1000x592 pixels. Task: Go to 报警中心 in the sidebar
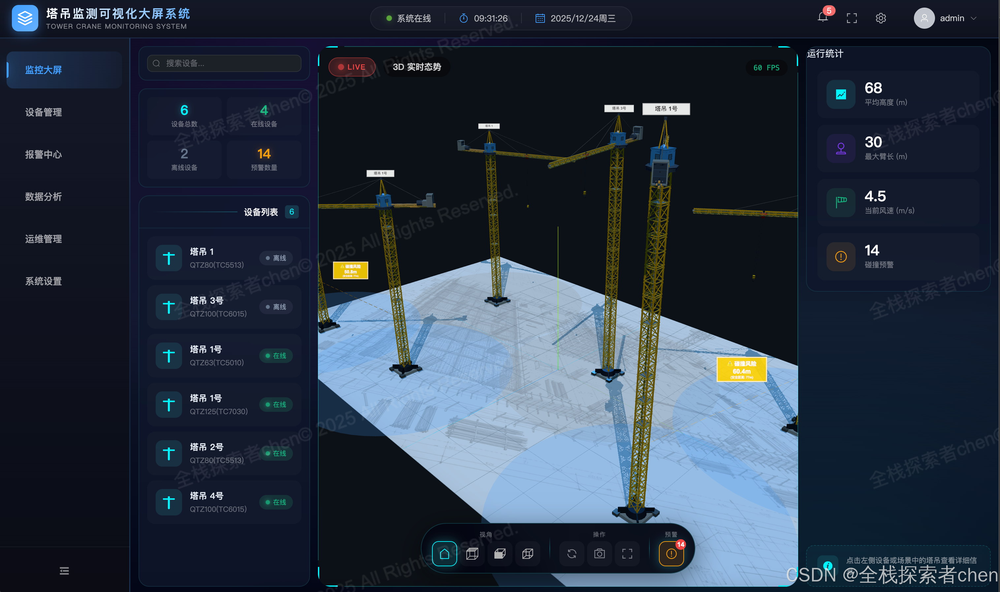coord(64,154)
